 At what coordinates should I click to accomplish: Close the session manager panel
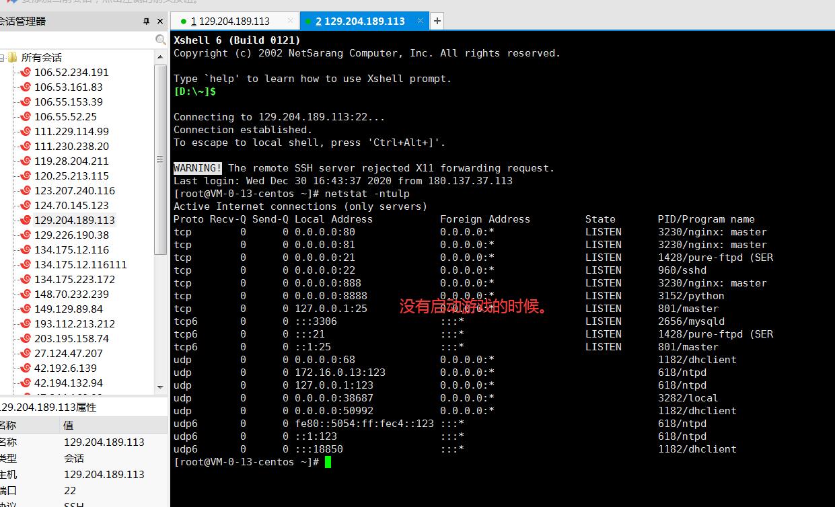click(x=160, y=22)
